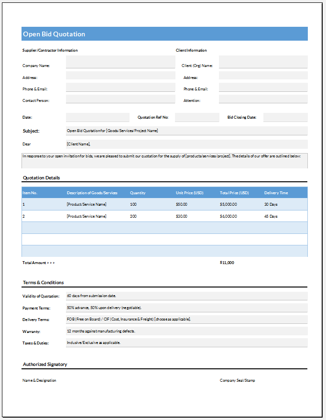Click the Date field box
The width and height of the screenshot is (326, 420).
(x=98, y=117)
